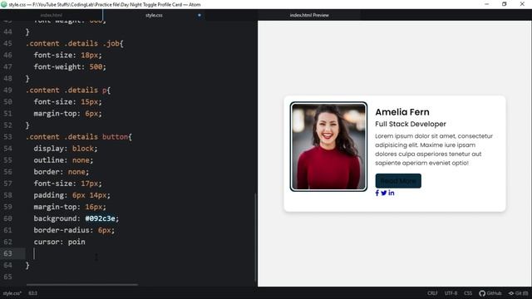This screenshot has width=532, height=299.
Task: Click the 'display: block;' line
Action: (66, 149)
